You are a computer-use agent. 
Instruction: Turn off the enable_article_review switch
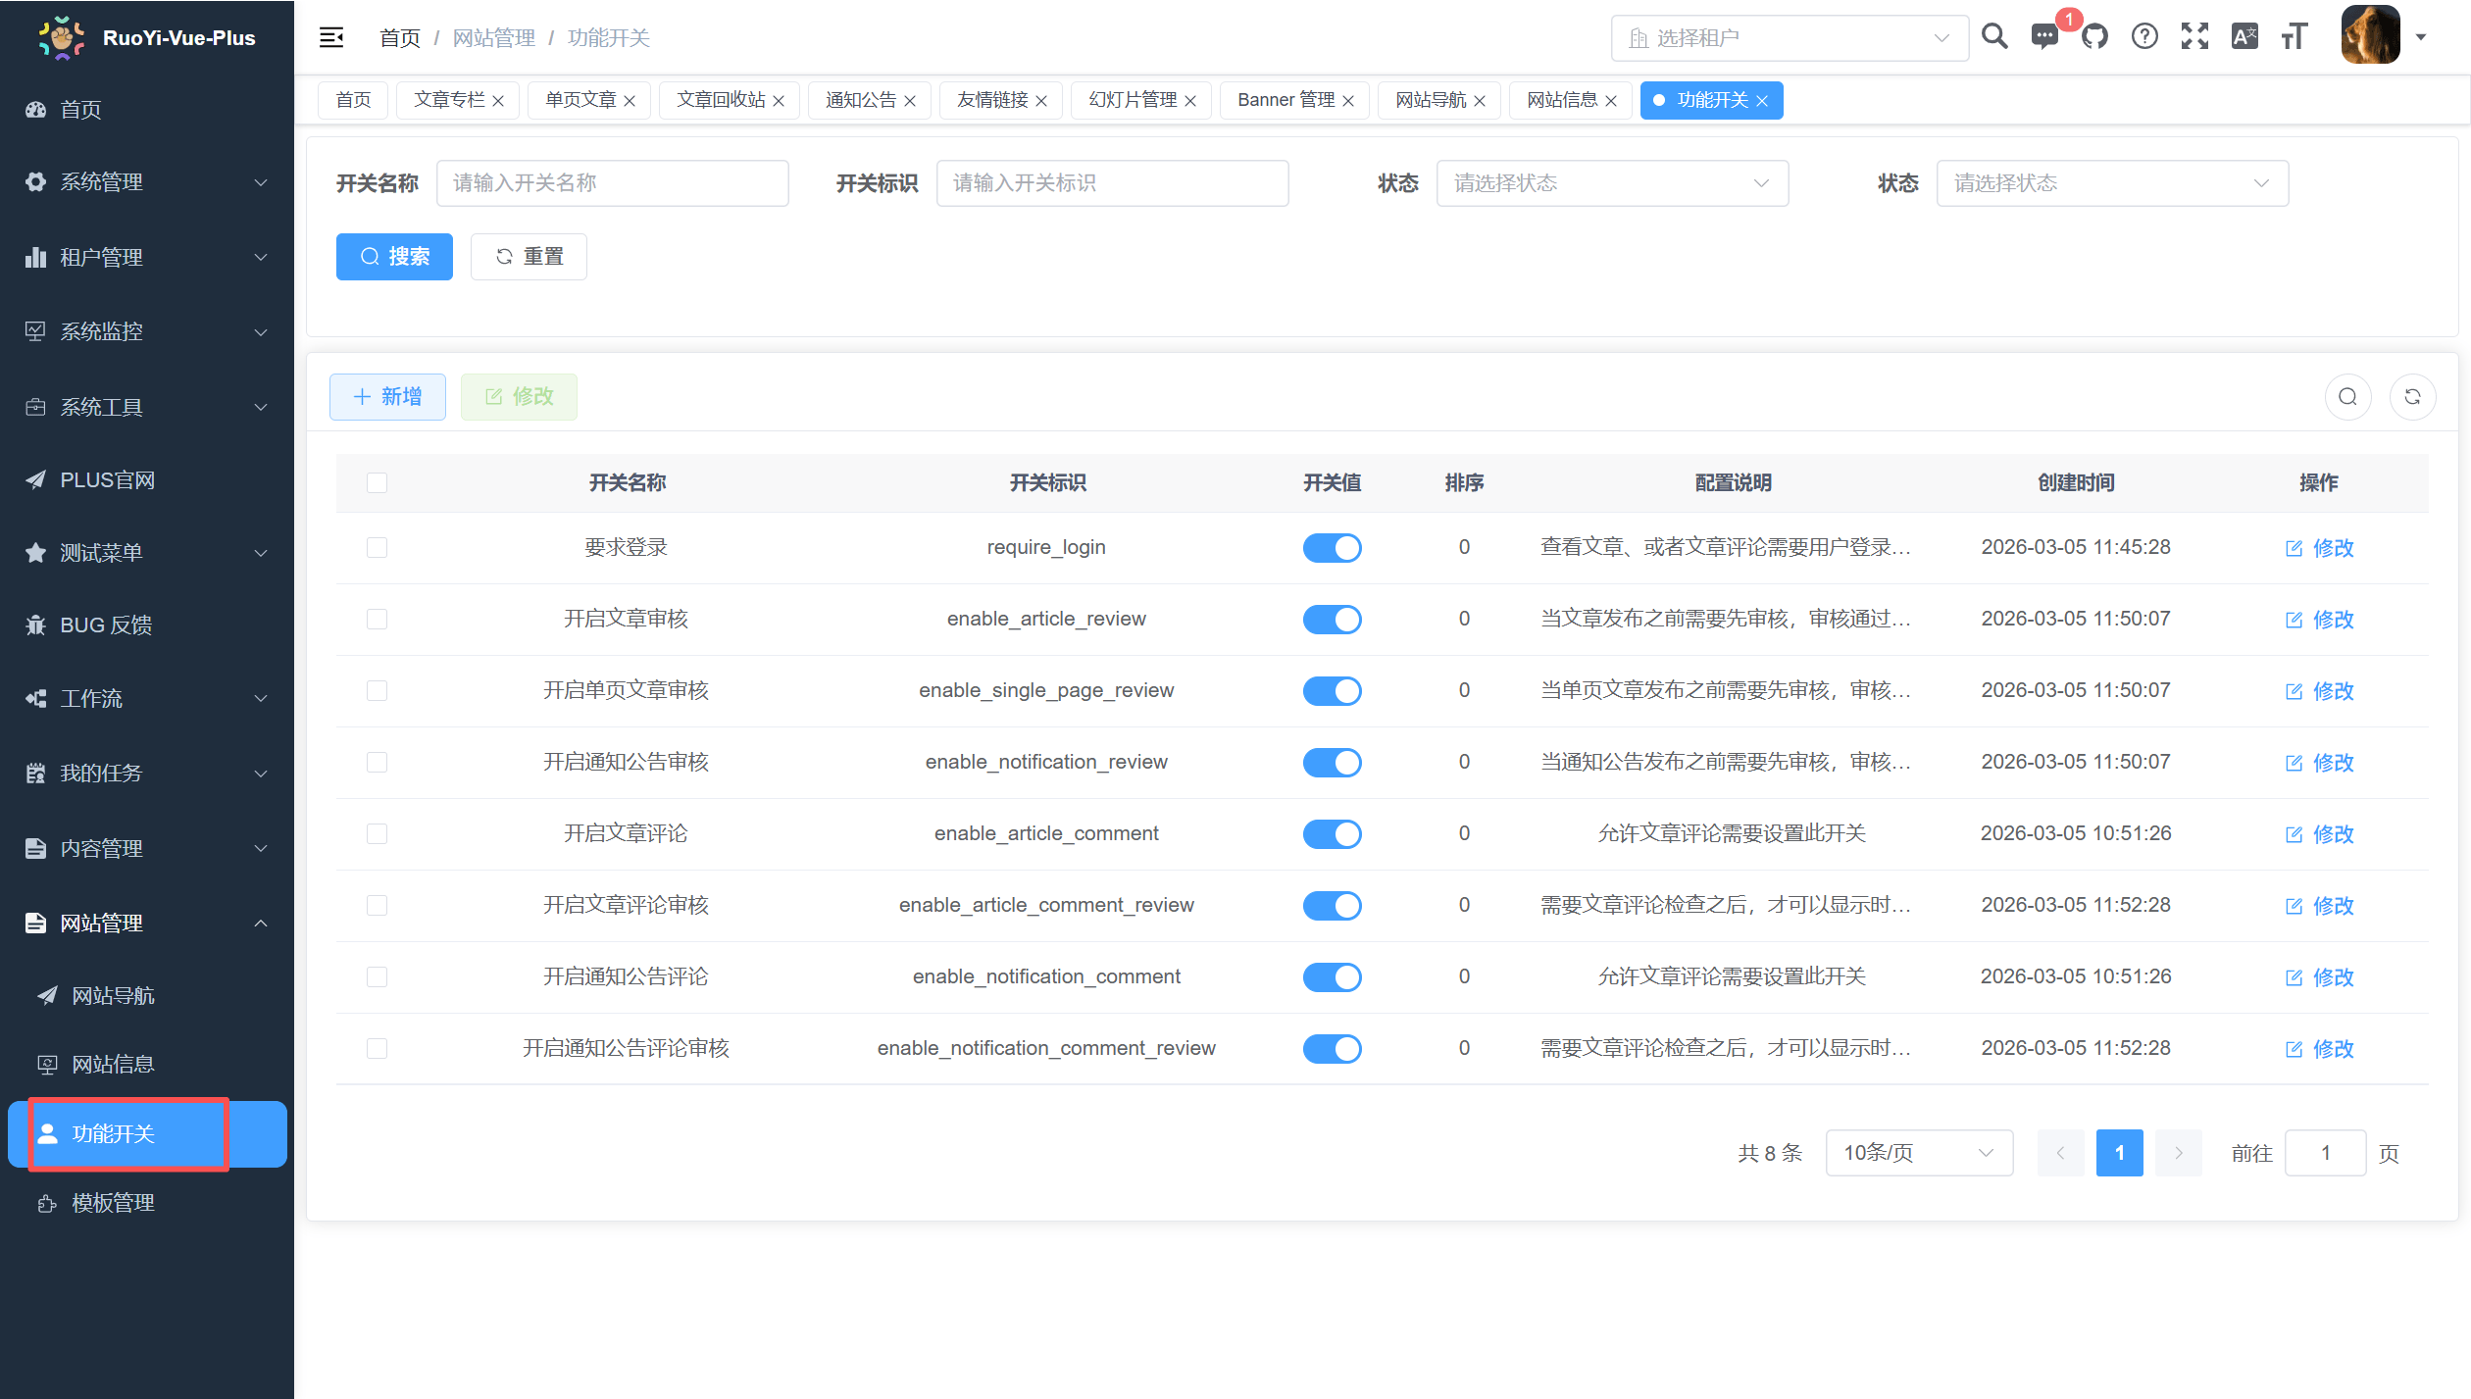1332,619
